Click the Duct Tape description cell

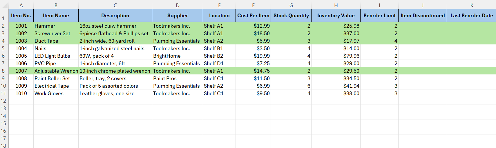115,41
